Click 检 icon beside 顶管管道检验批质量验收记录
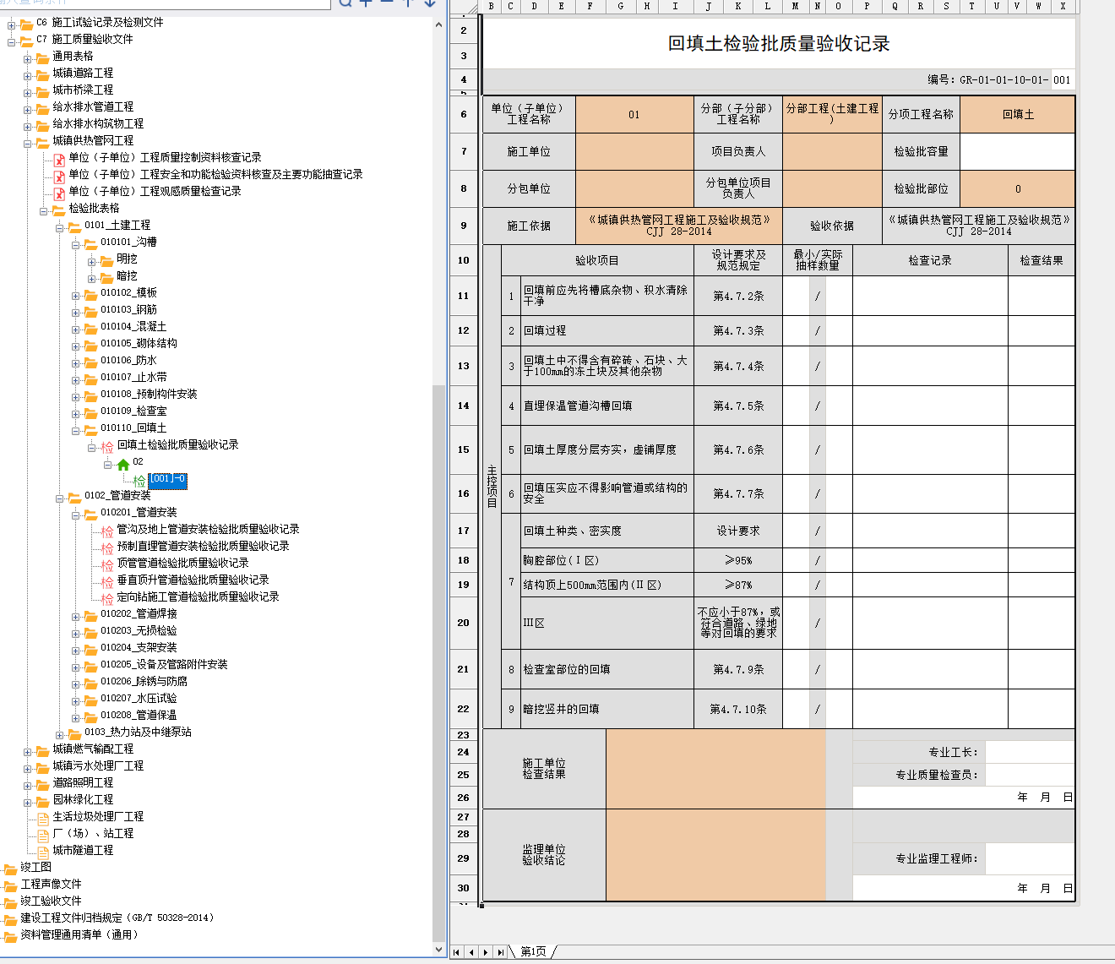The width and height of the screenshot is (1115, 964). point(107,564)
